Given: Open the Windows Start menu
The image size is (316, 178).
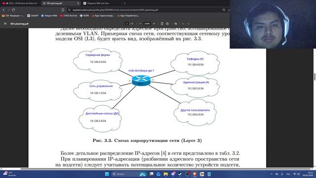Looking at the screenshot, I should (107, 174).
